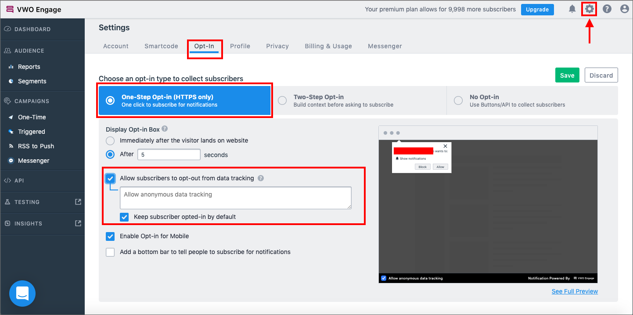Select Two-Step Opt-in radio option
This screenshot has width=633, height=315.
coord(283,100)
